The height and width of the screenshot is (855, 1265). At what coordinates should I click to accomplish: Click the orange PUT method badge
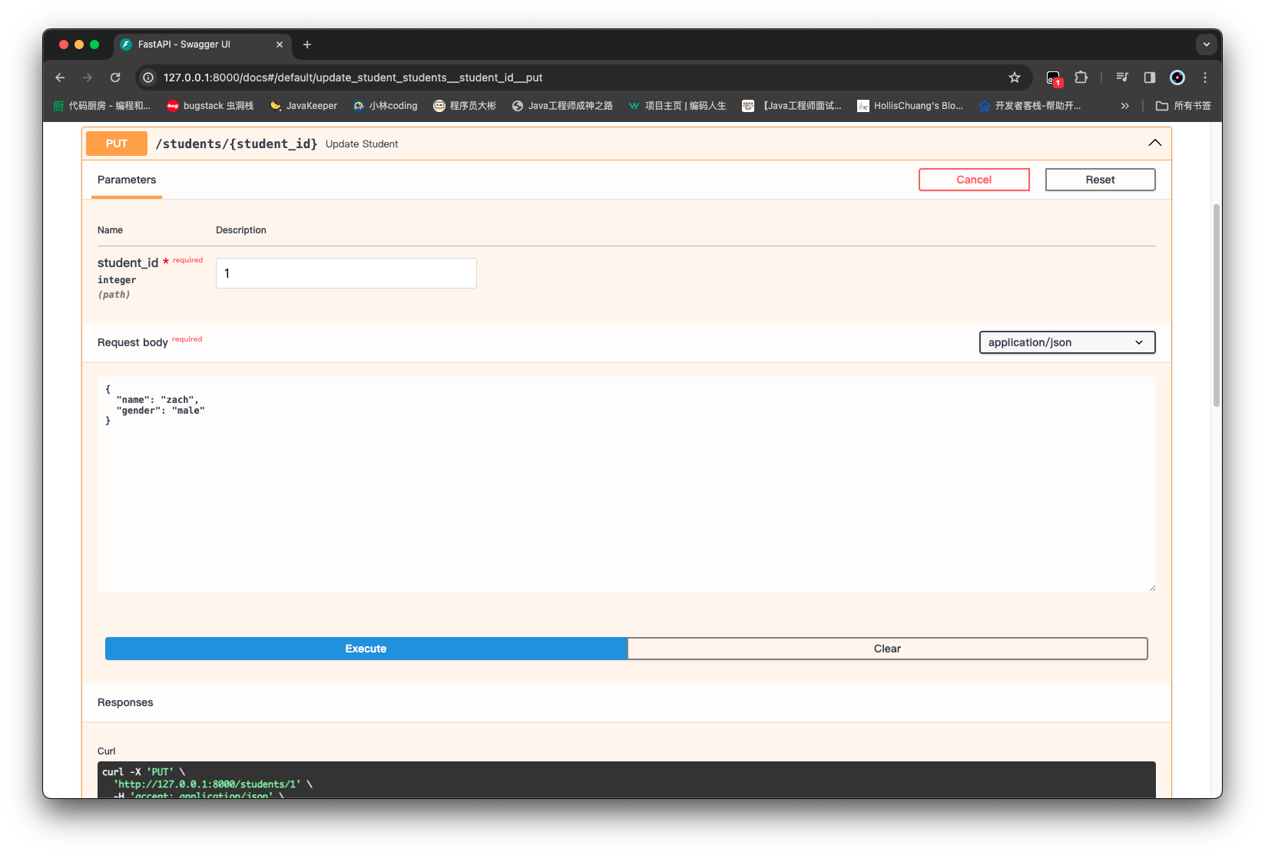[x=117, y=144]
